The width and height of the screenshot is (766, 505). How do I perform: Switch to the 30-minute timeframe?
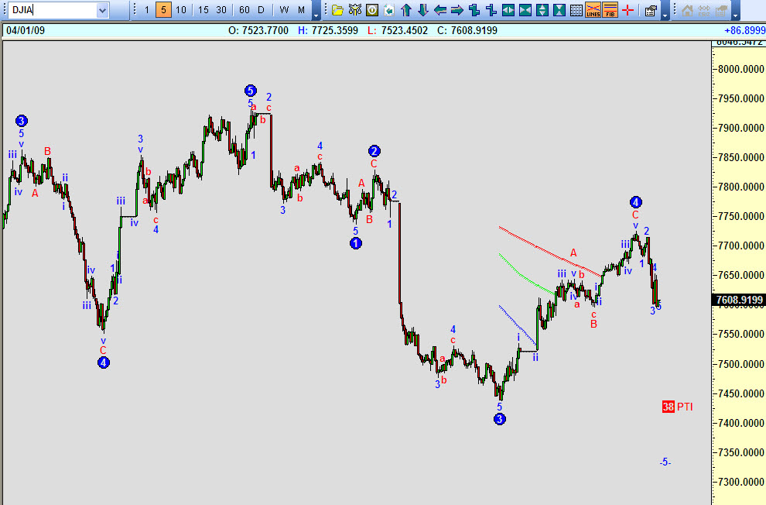pyautogui.click(x=221, y=10)
